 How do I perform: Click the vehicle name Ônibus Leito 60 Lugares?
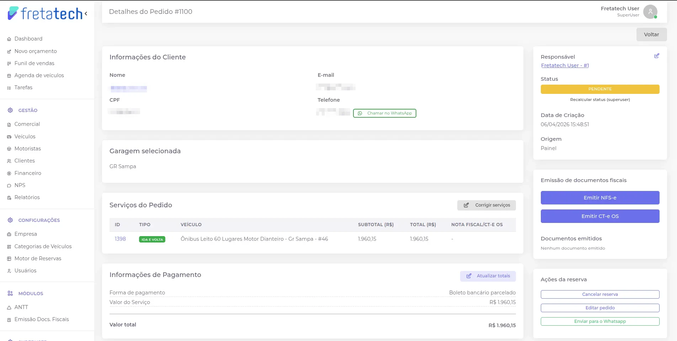254,239
